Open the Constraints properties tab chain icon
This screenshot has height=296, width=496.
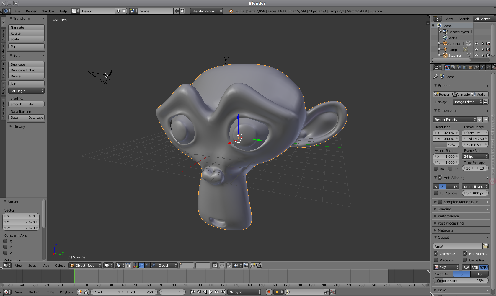477,68
